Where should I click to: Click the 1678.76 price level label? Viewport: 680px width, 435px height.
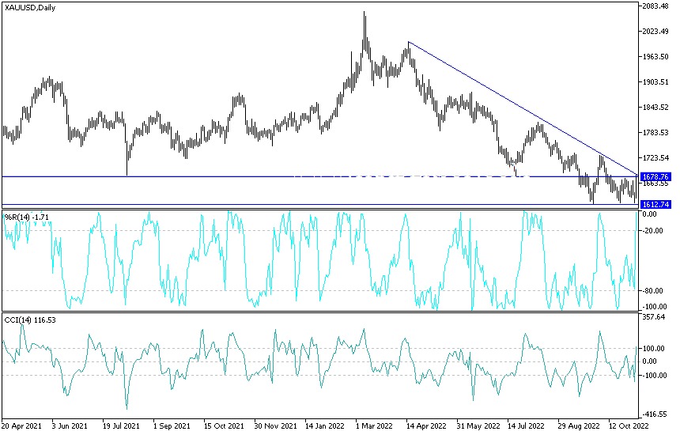click(655, 177)
